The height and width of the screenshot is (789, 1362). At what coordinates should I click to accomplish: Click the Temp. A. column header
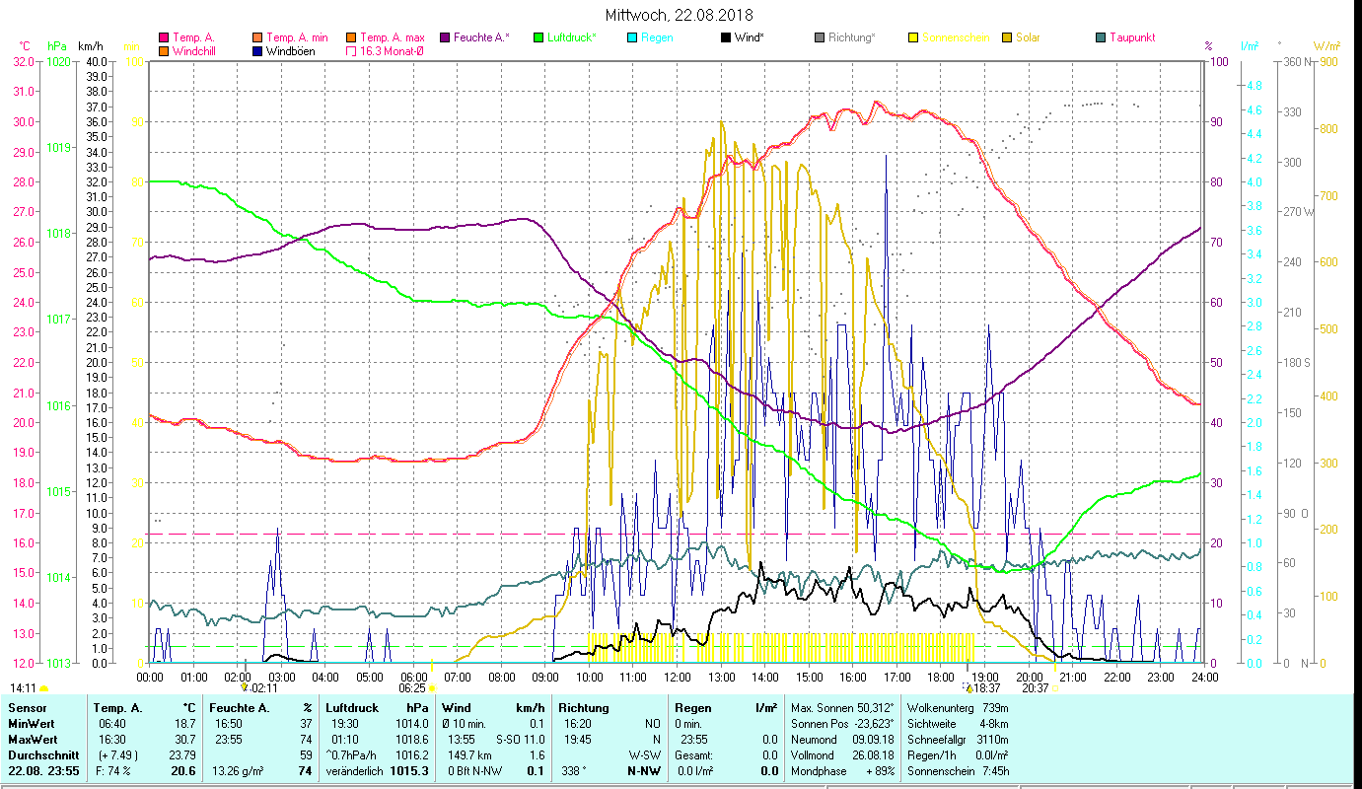pos(117,708)
